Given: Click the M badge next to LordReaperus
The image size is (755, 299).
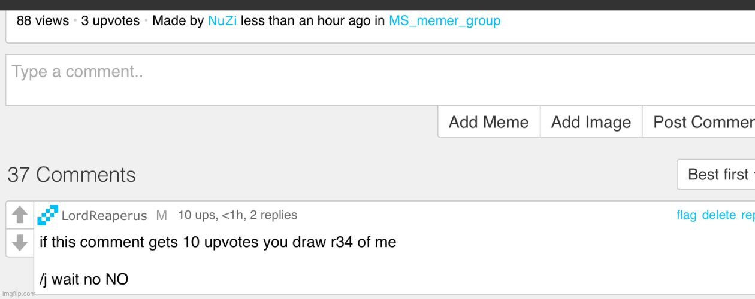Looking at the screenshot, I should pyautogui.click(x=161, y=216).
